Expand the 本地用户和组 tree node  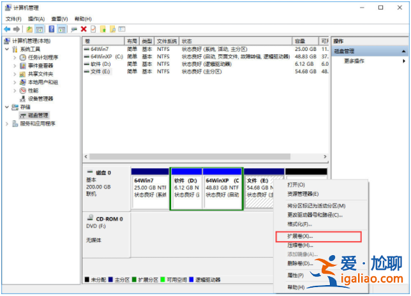pos(15,82)
